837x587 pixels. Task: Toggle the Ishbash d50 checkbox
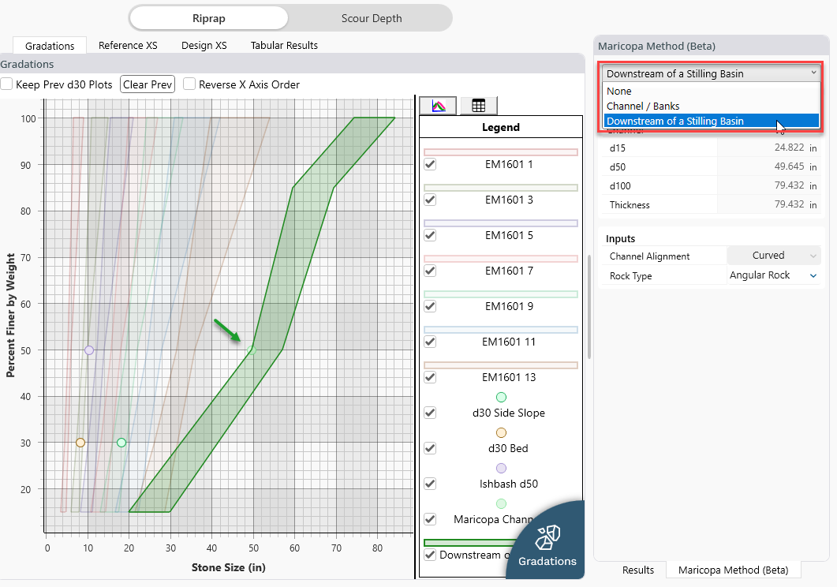pyautogui.click(x=430, y=484)
